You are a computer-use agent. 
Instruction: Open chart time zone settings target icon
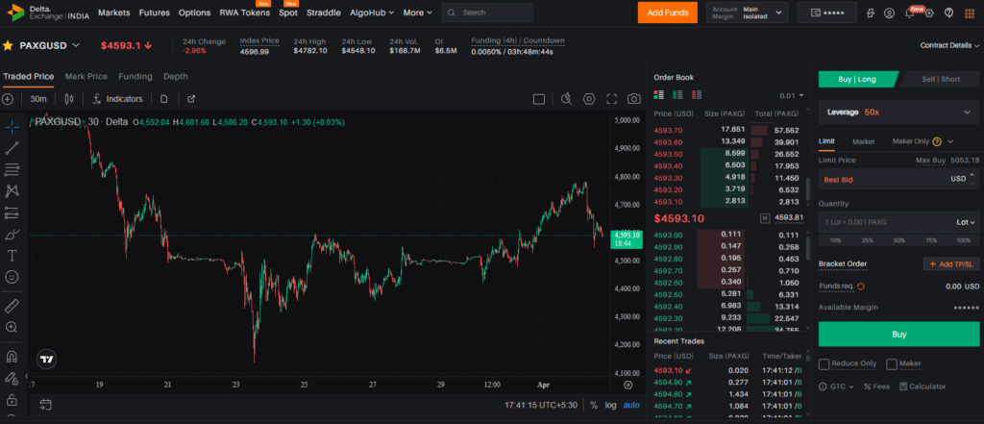pyautogui.click(x=628, y=385)
